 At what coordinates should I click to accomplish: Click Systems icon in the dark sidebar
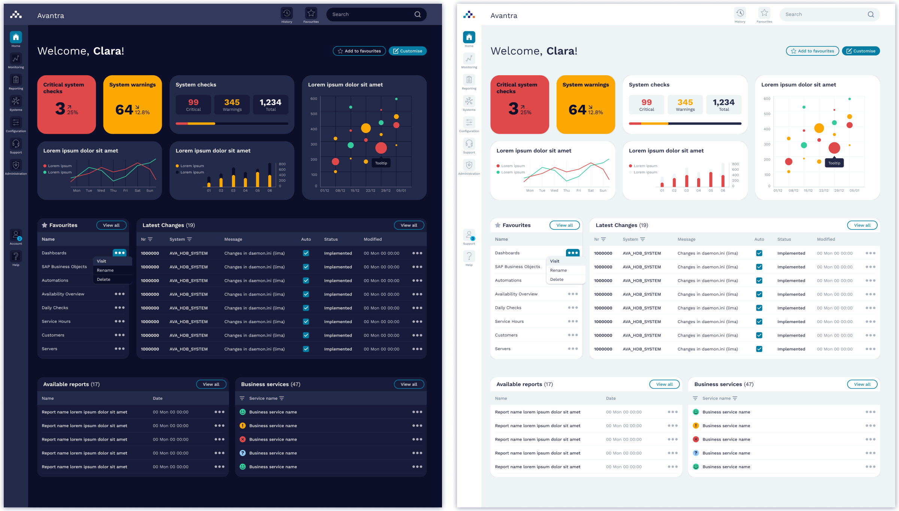point(16,101)
